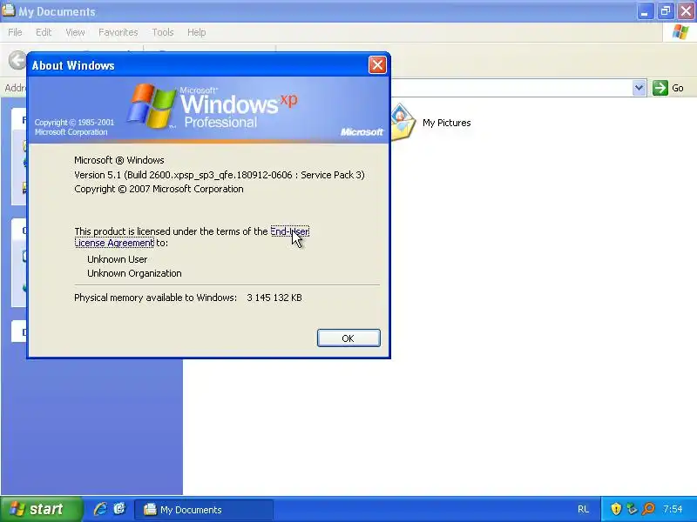The width and height of the screenshot is (697, 522).
Task: Click the Unknown Organization text
Action: [134, 273]
